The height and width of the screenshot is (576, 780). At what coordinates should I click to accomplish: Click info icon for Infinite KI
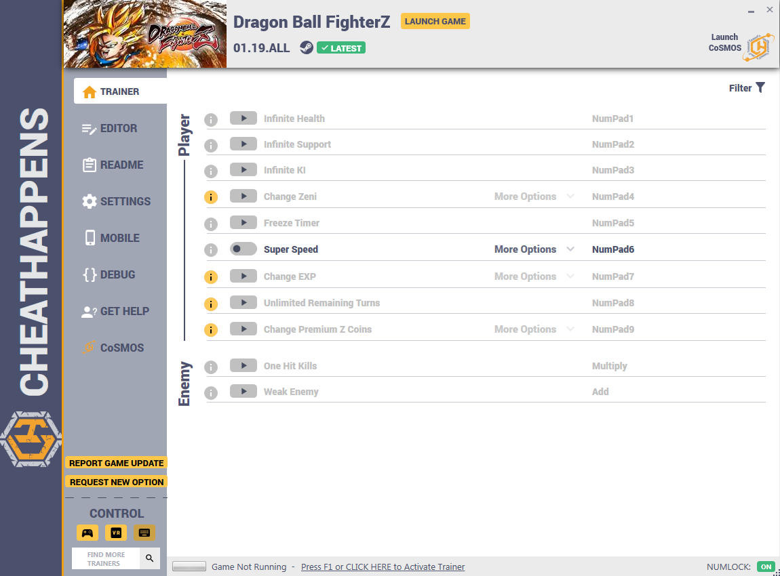coord(211,171)
